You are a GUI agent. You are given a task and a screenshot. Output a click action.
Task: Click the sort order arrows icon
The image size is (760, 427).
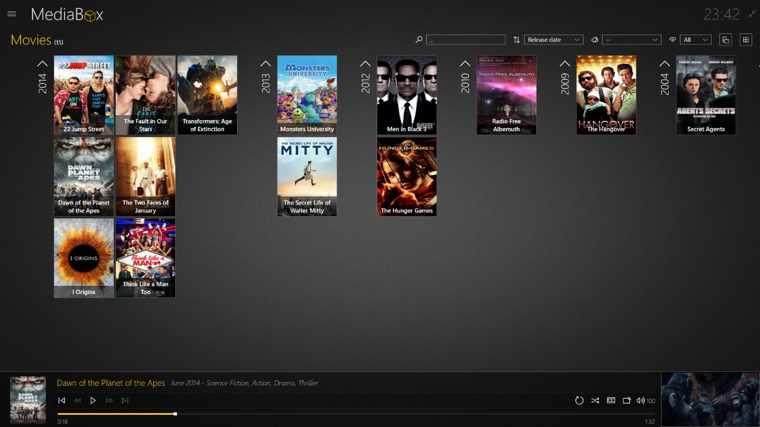[516, 39]
